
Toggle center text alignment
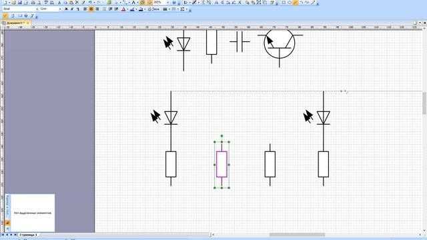[x=91, y=9]
